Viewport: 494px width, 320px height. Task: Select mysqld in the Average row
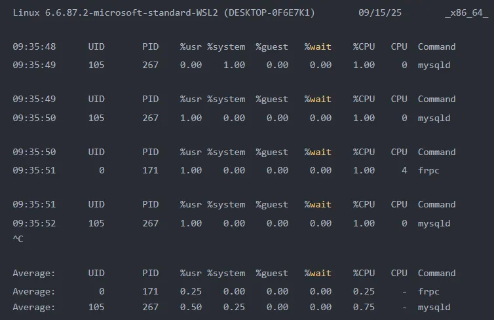(434, 307)
